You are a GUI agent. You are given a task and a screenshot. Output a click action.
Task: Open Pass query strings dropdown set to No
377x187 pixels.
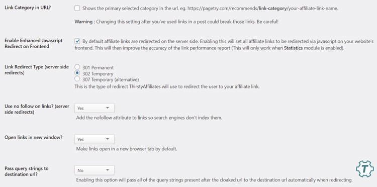pyautogui.click(x=95, y=170)
